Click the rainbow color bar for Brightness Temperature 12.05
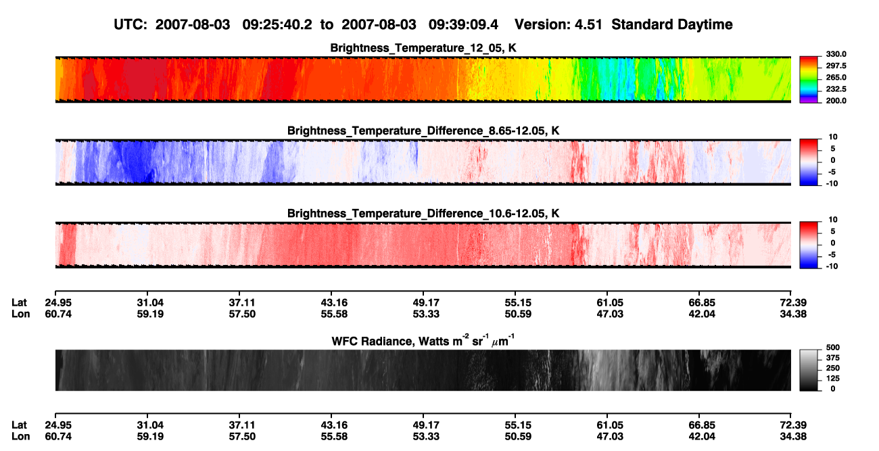The image size is (879, 451). click(x=809, y=80)
